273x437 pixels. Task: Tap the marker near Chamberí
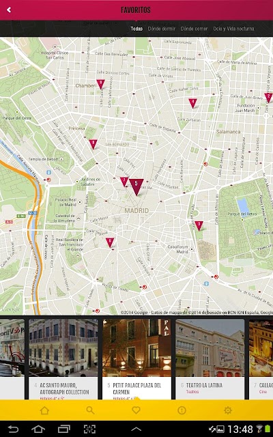(x=100, y=84)
